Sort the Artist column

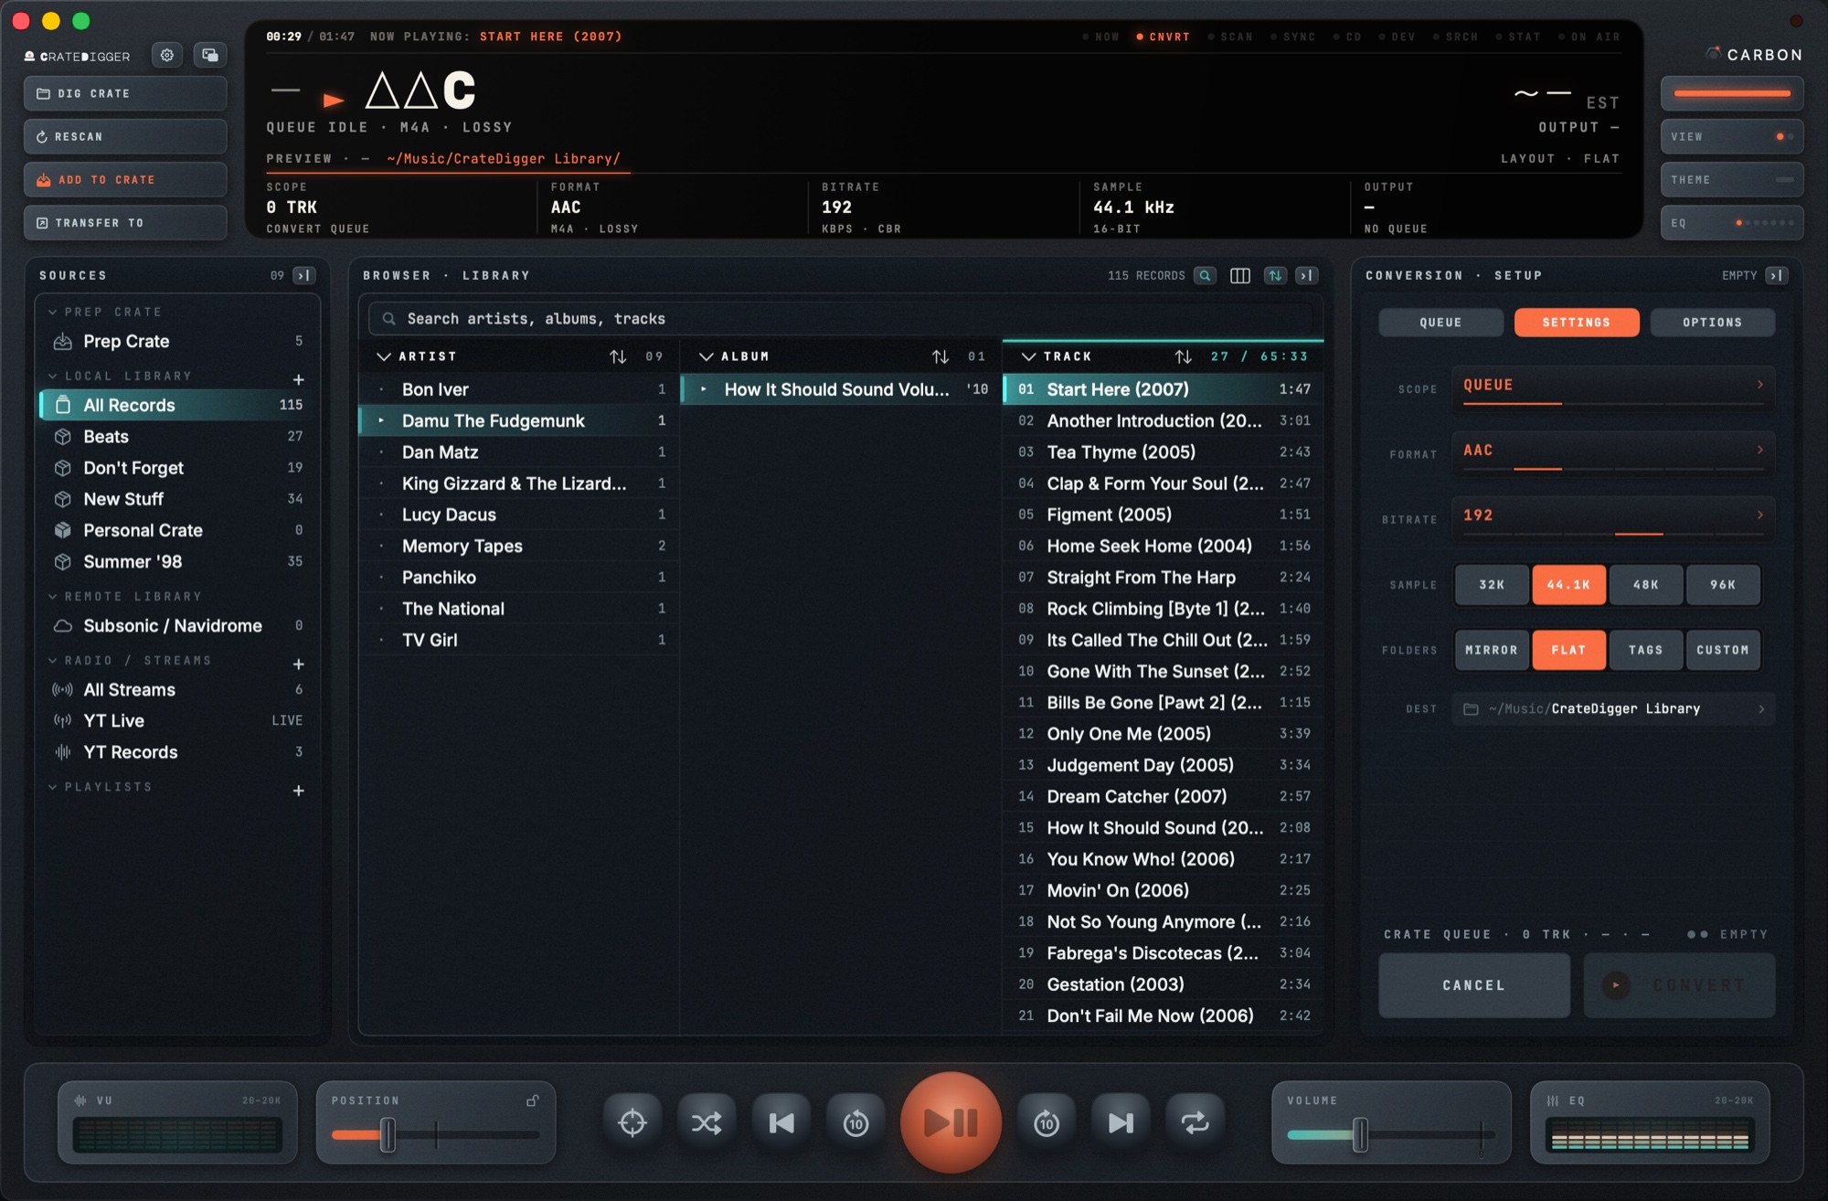[x=618, y=356]
